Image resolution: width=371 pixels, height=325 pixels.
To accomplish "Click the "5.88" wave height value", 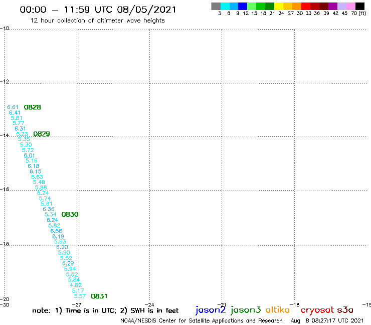I will point(41,187).
